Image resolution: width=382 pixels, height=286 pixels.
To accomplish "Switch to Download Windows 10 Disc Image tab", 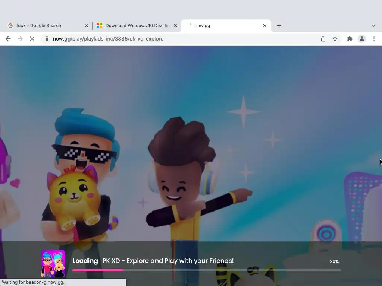I will [x=137, y=26].
